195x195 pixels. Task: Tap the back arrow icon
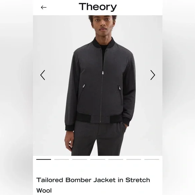pyautogui.click(x=44, y=7)
